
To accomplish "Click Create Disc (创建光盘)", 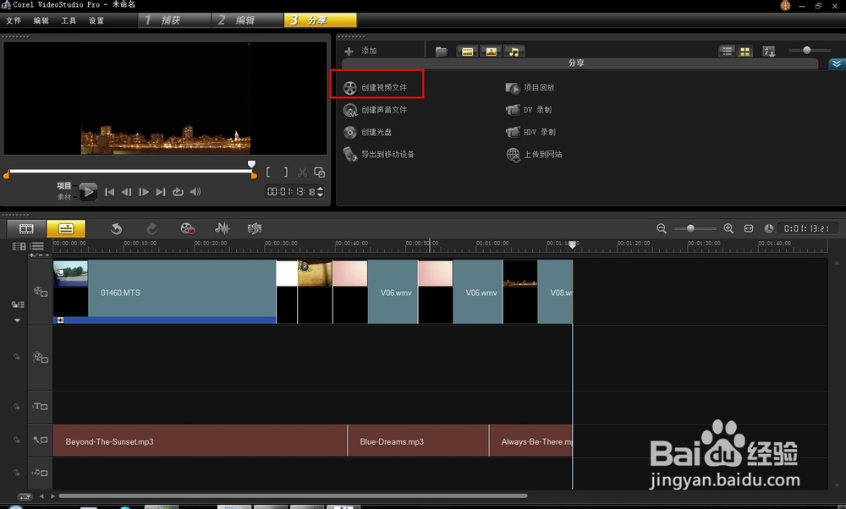I will click(368, 132).
